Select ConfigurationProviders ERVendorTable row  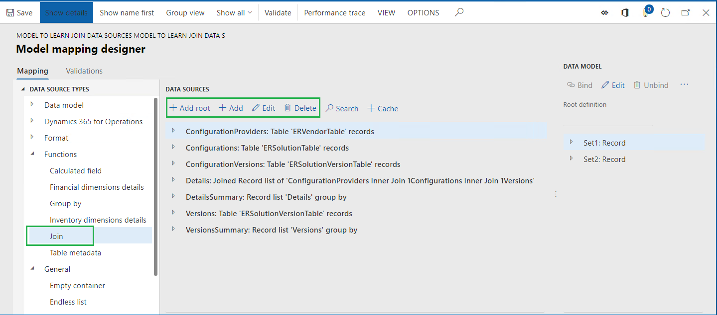(356, 132)
